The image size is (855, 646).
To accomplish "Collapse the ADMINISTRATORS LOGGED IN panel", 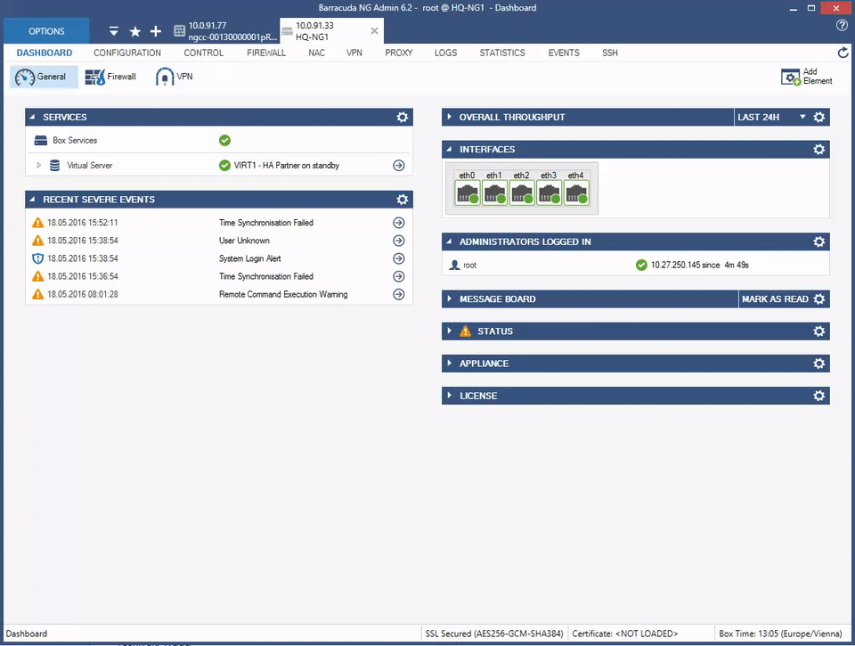I will [x=449, y=241].
